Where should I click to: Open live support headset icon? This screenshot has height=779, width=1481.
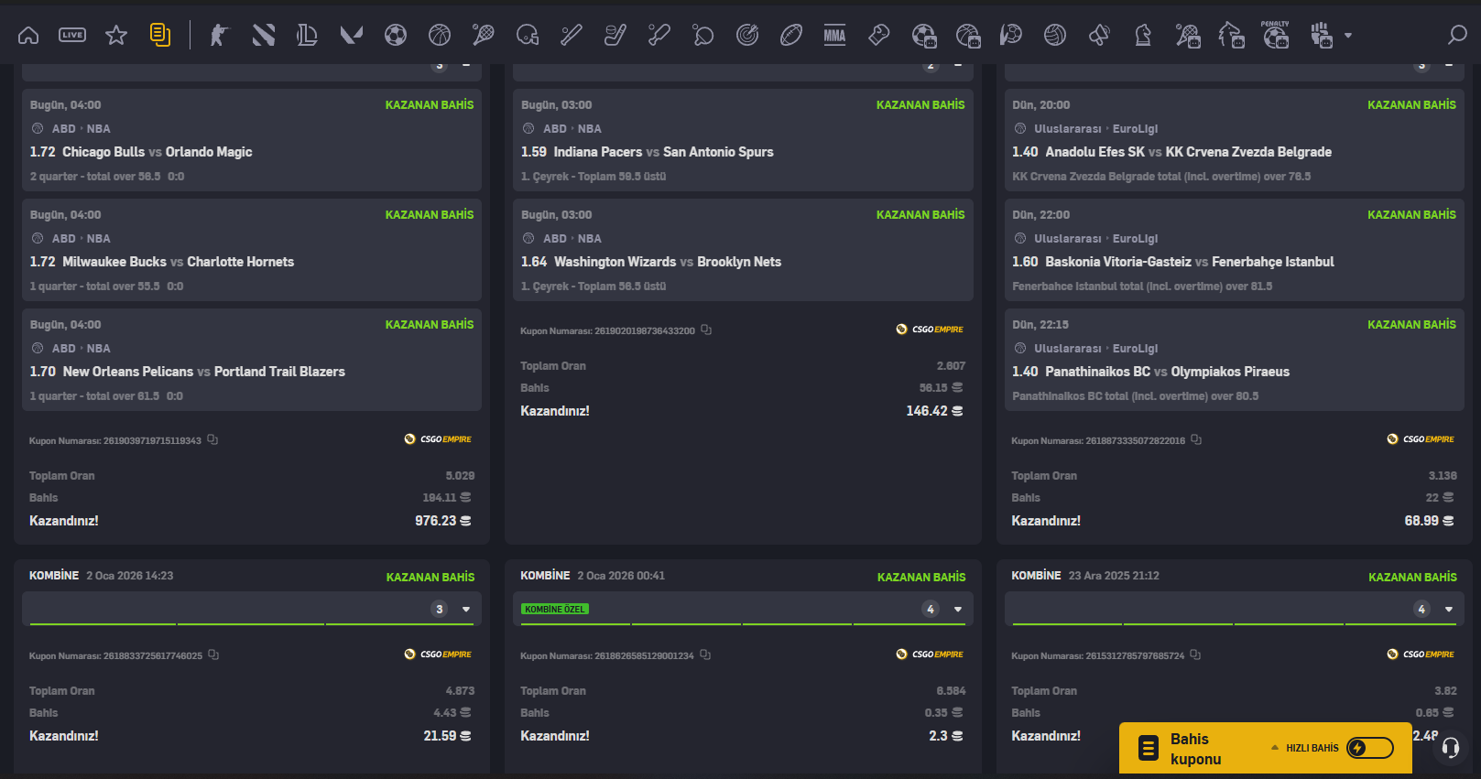pos(1451,748)
